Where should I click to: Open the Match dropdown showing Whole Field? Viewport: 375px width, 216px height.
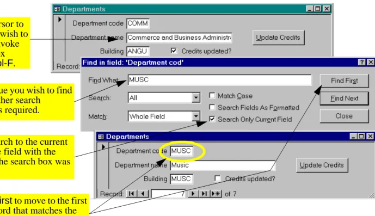[196, 116]
